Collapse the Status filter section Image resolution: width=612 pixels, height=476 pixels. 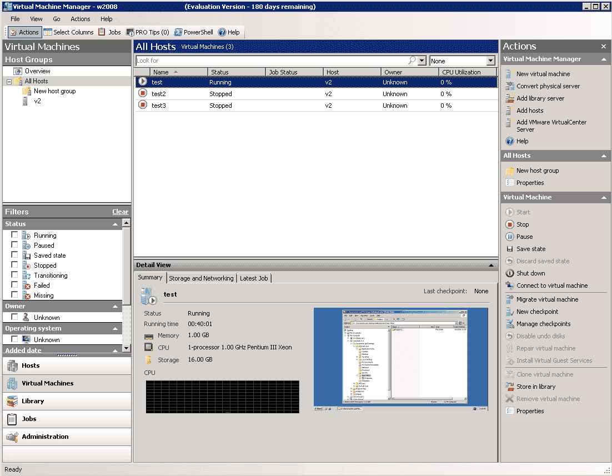coord(115,224)
